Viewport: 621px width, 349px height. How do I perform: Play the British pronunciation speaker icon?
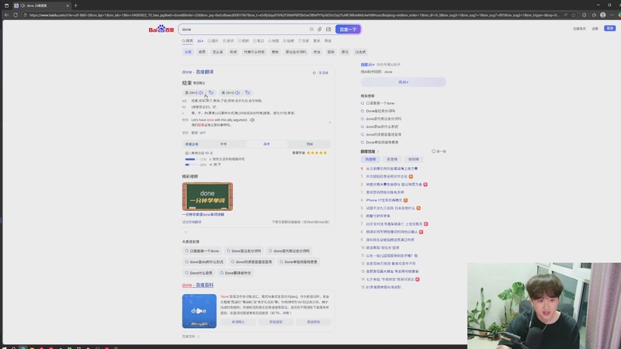[201, 92]
